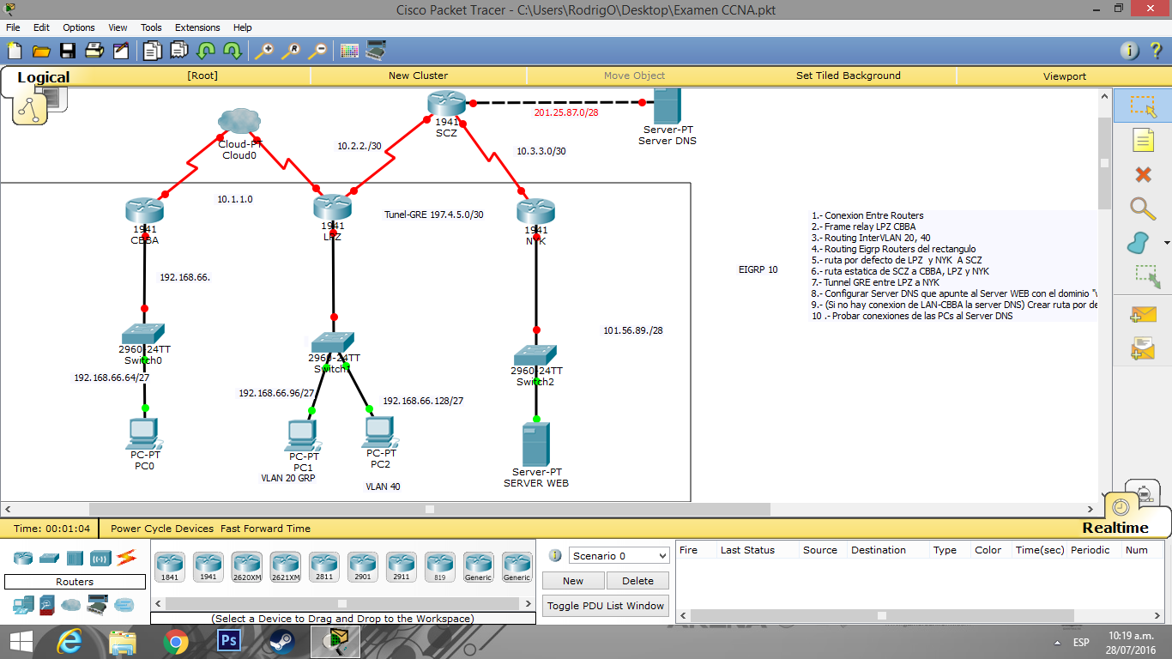Switch to the Realtime mode tab
Viewport: 1172px width, 659px height.
(x=1115, y=528)
